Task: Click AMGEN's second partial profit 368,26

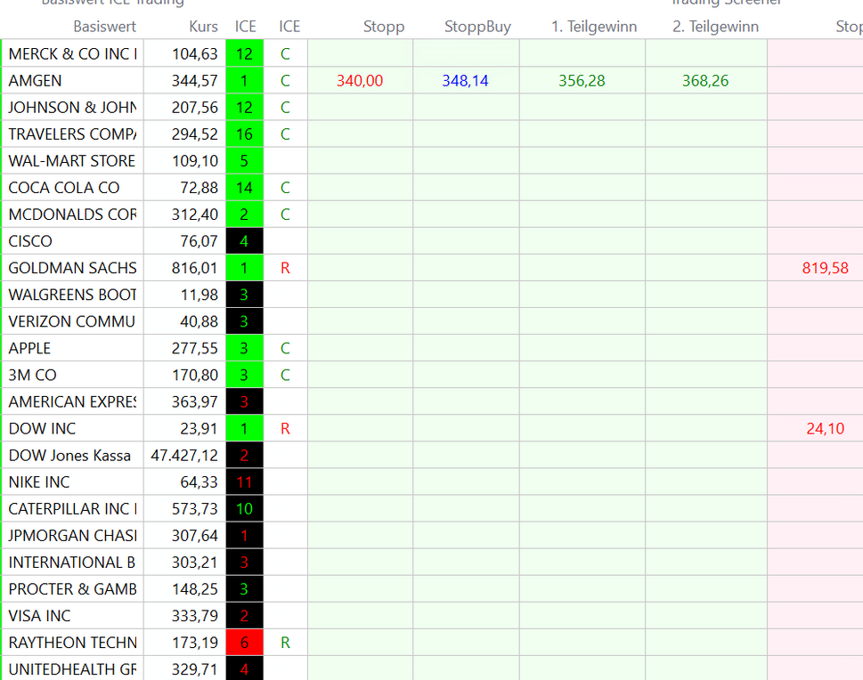Action: [705, 81]
